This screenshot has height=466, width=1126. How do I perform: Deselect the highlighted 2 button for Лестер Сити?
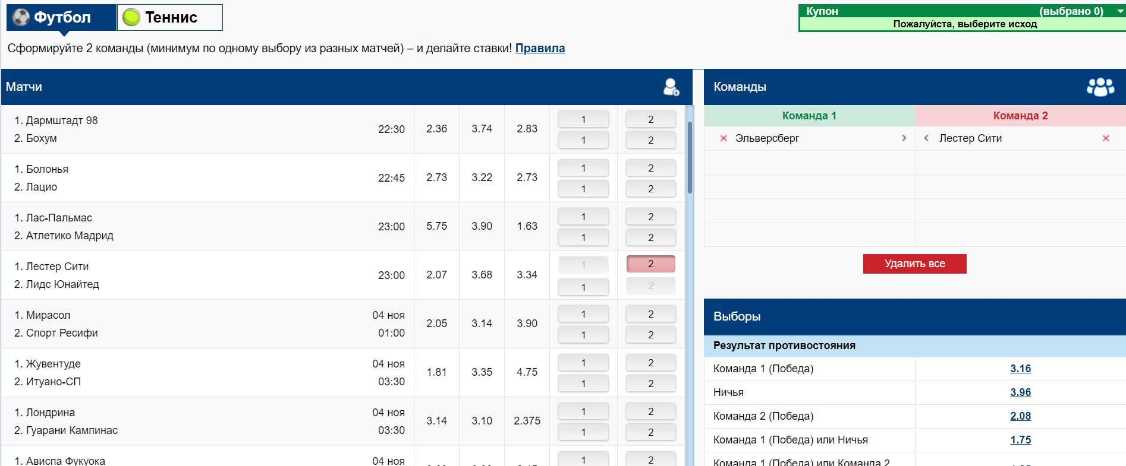point(651,264)
